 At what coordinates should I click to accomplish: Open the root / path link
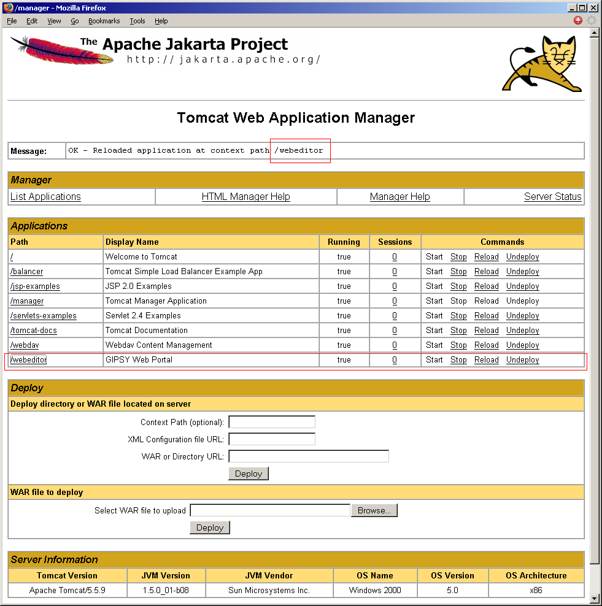coord(12,256)
